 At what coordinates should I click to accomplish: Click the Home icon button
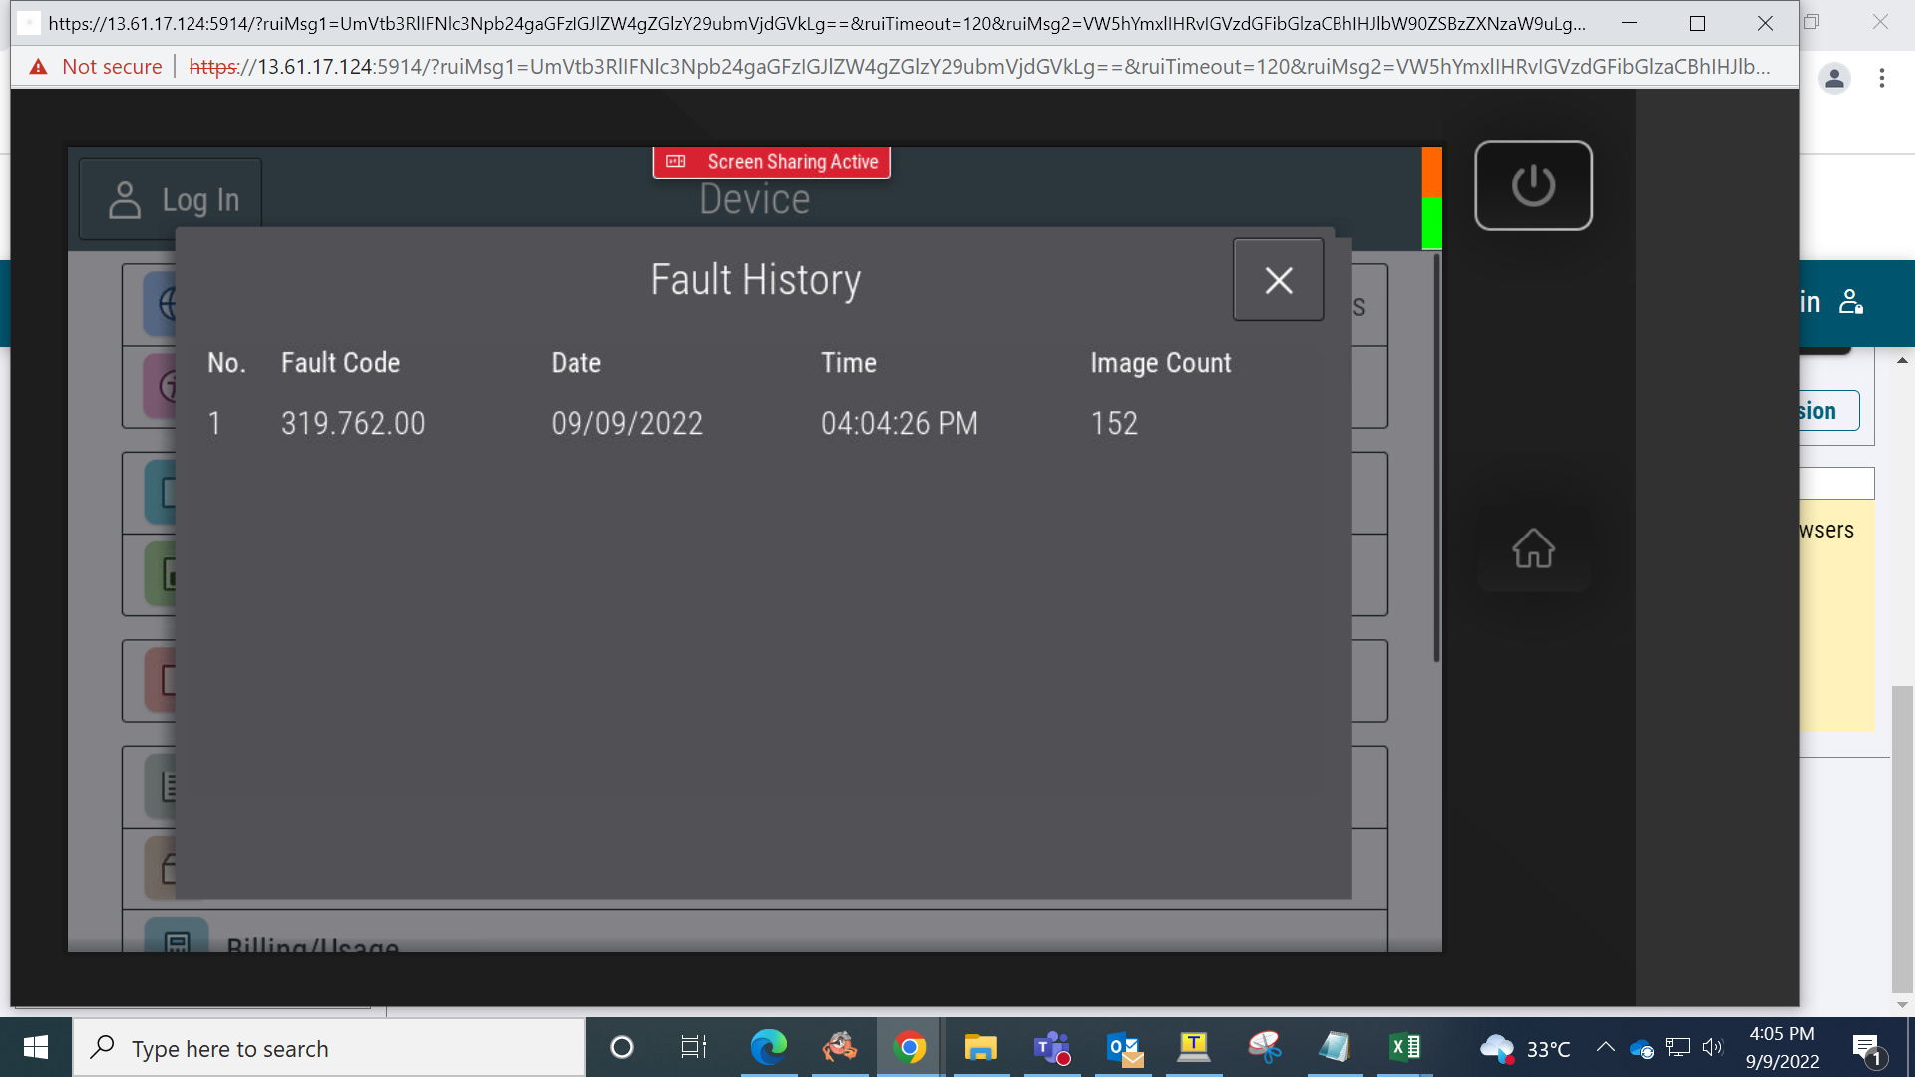tap(1533, 548)
